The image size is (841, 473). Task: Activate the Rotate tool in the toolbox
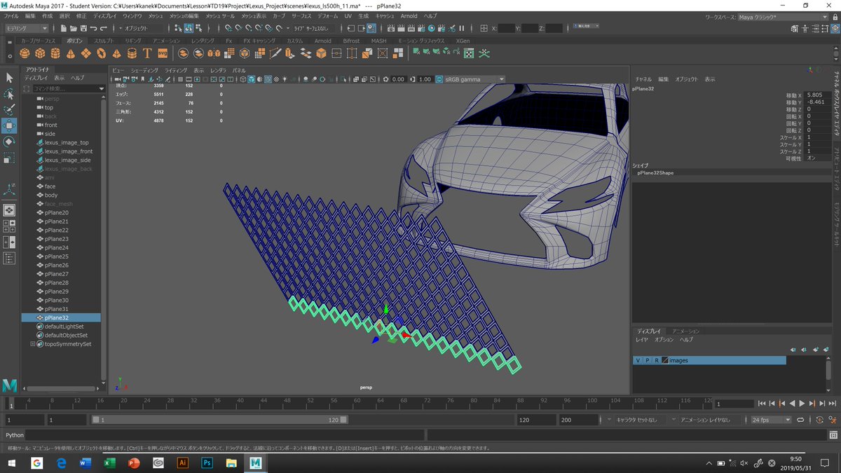(9, 142)
